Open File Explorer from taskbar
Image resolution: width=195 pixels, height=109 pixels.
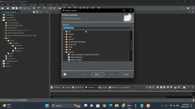(117, 106)
